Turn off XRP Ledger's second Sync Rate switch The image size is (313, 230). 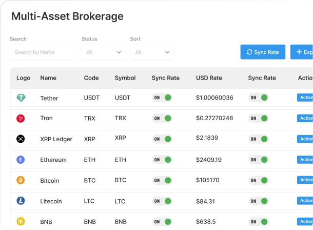[x=258, y=139]
